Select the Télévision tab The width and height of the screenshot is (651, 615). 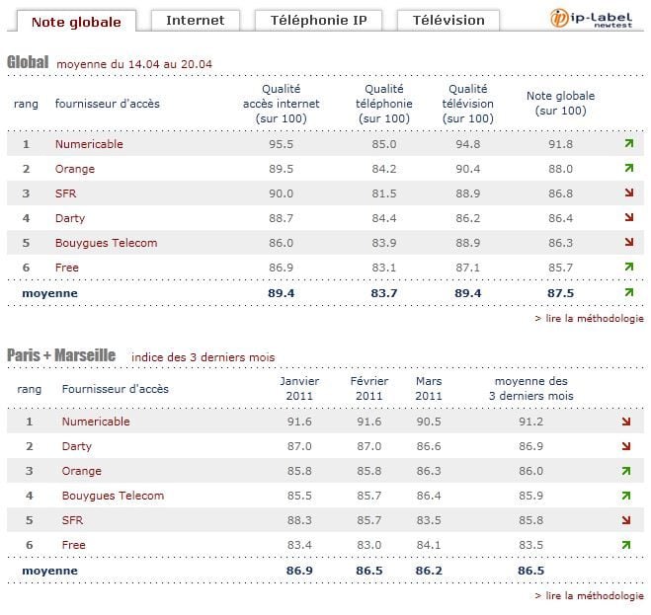448,20
